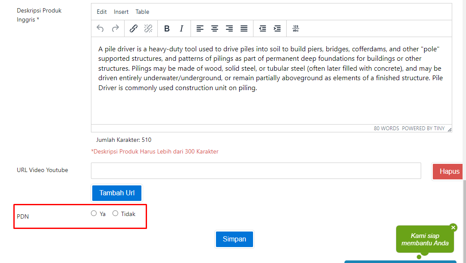
Task: Focus the URL Video Youtube input field
Action: (x=256, y=171)
